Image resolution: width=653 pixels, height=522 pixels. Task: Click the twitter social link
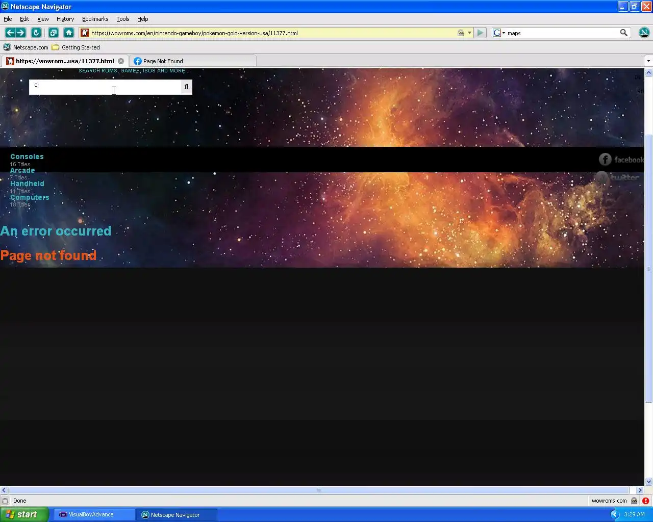click(618, 177)
